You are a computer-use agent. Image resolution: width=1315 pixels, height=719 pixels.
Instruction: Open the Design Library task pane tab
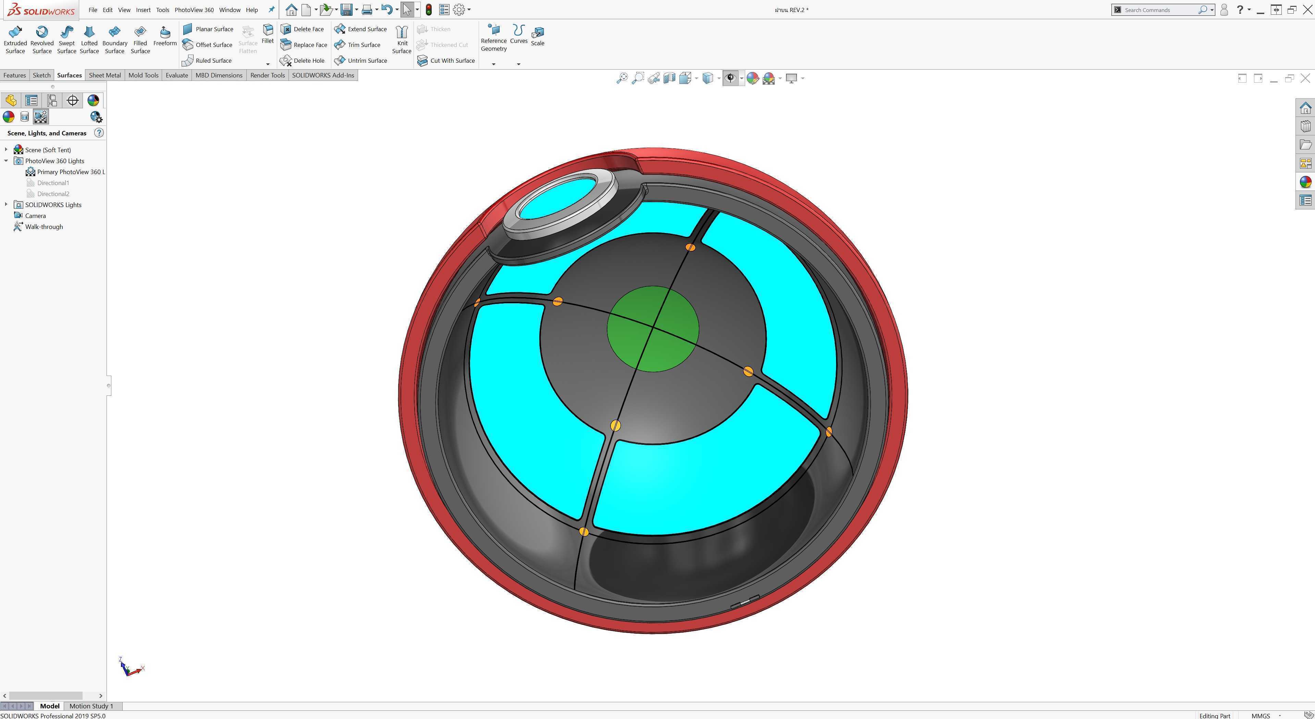click(1306, 127)
